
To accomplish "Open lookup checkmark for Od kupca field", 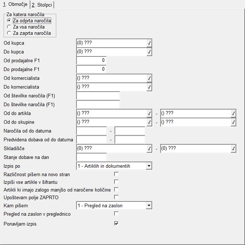I will [x=149, y=43].
